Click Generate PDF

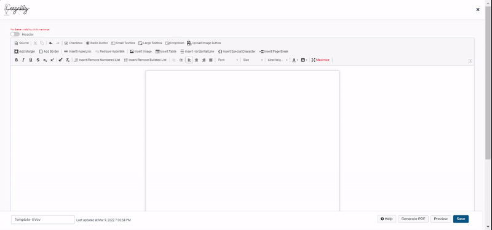[413, 219]
